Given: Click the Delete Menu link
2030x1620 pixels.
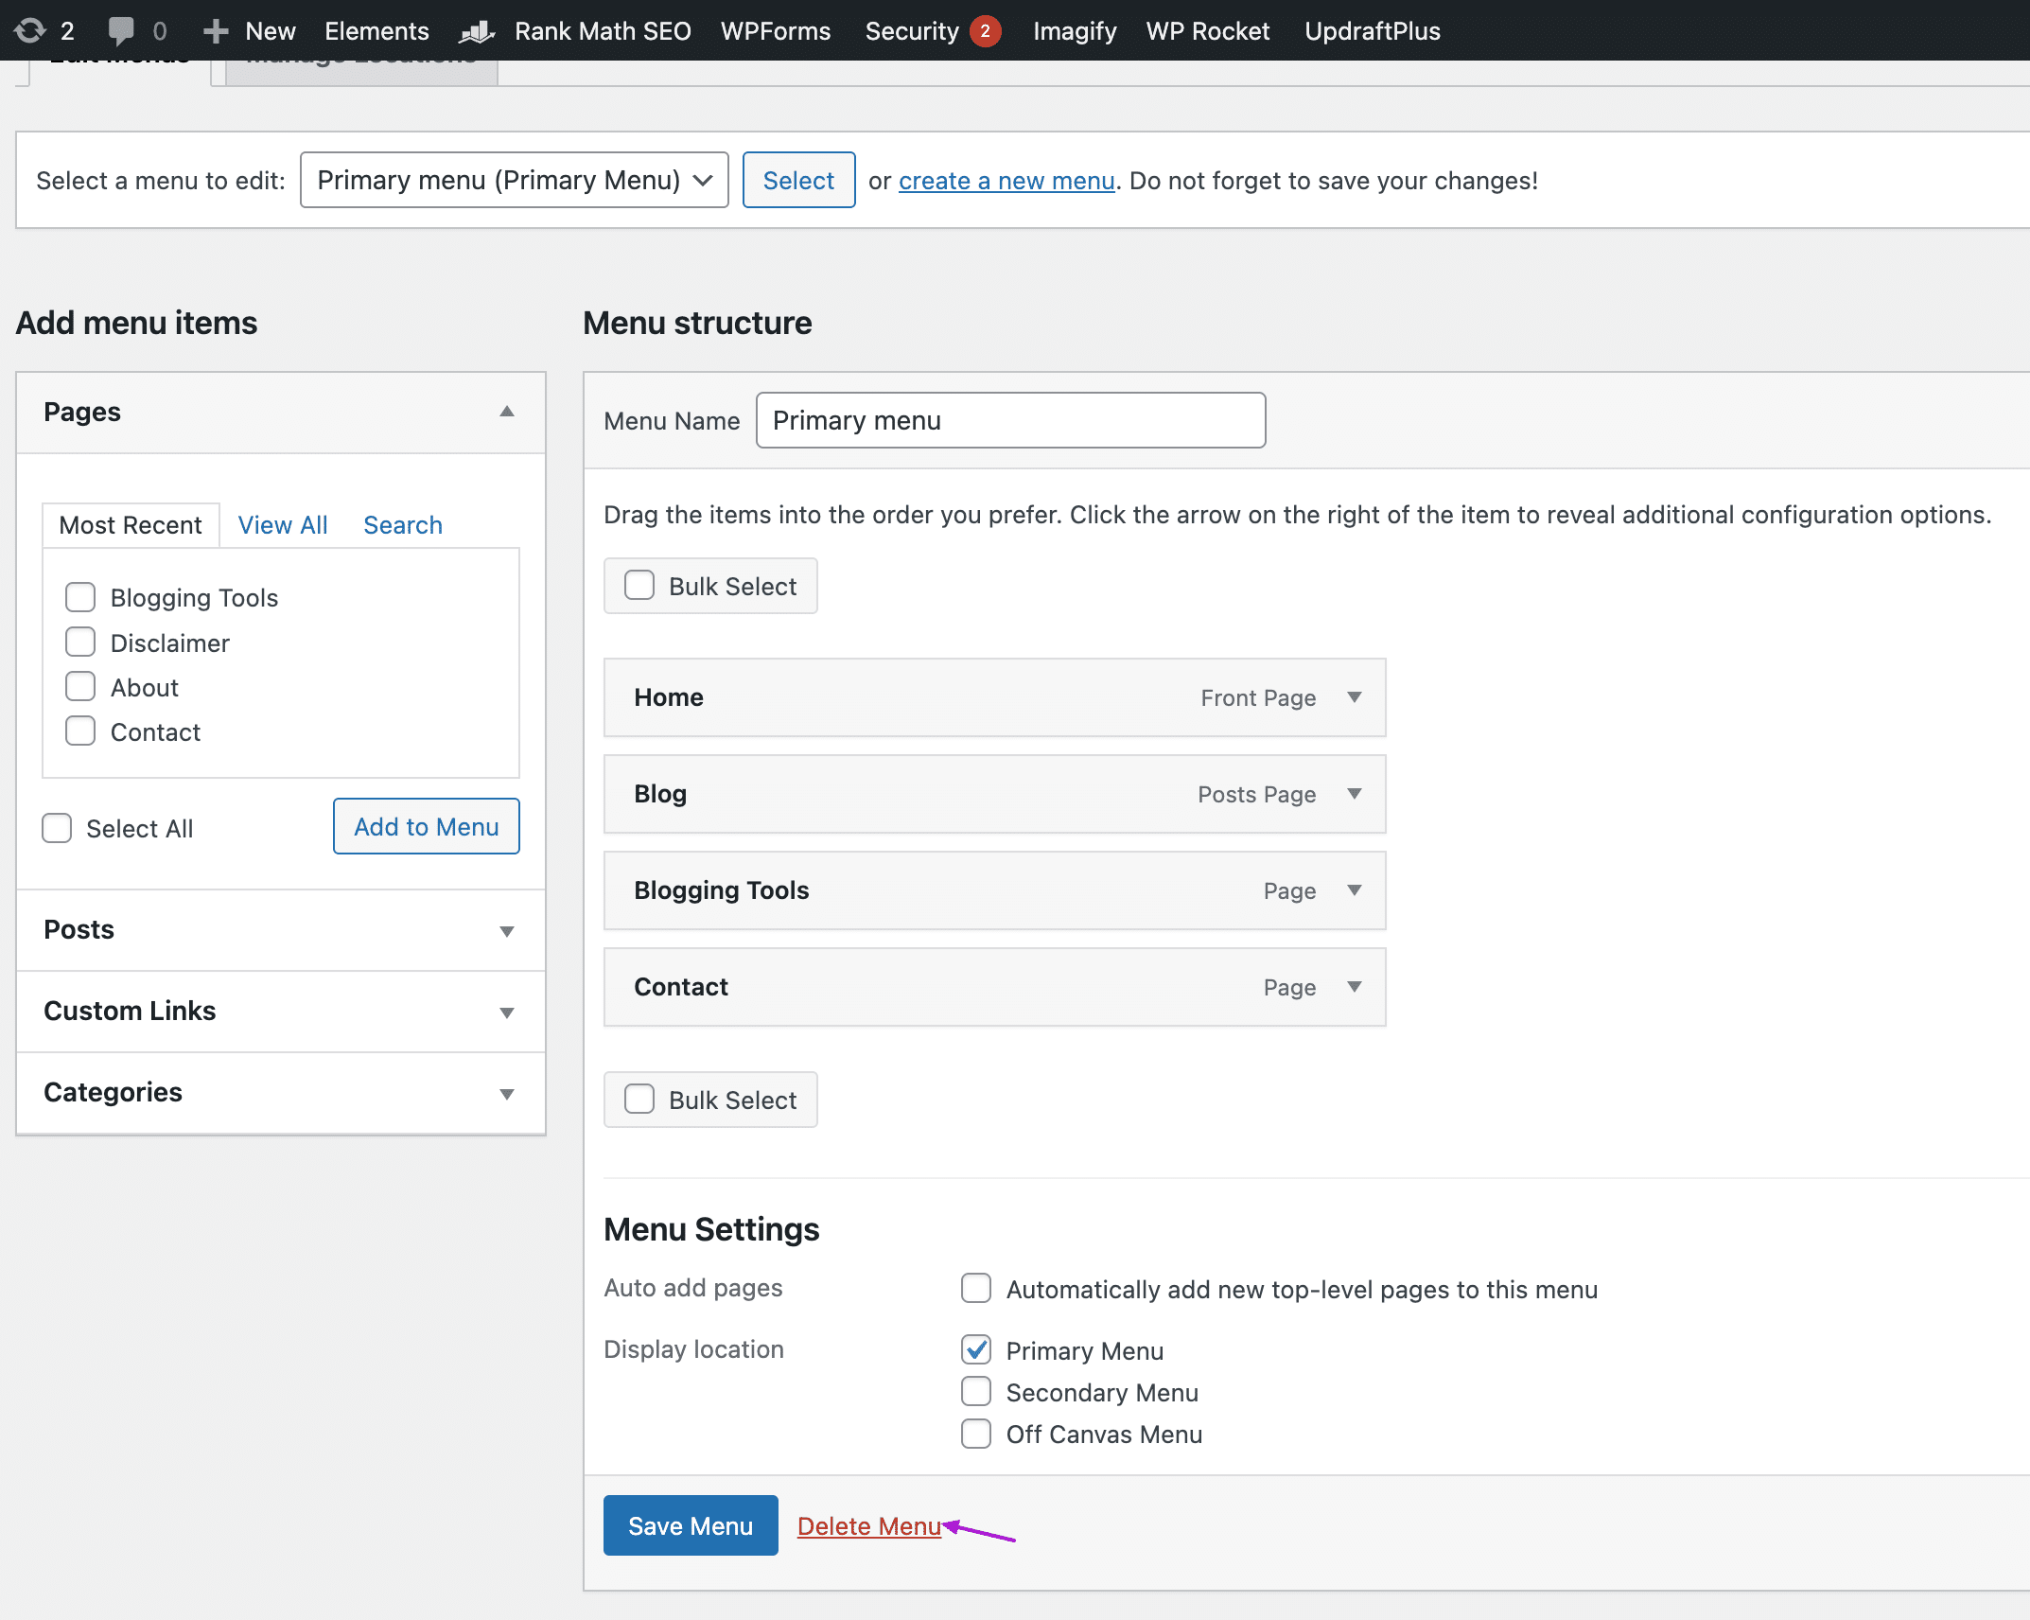Looking at the screenshot, I should (x=868, y=1525).
